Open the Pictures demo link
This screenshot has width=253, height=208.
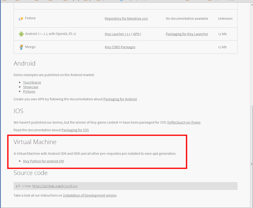[29, 91]
